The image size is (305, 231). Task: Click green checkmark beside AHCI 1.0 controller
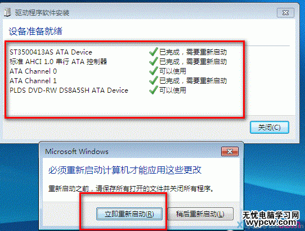point(153,61)
